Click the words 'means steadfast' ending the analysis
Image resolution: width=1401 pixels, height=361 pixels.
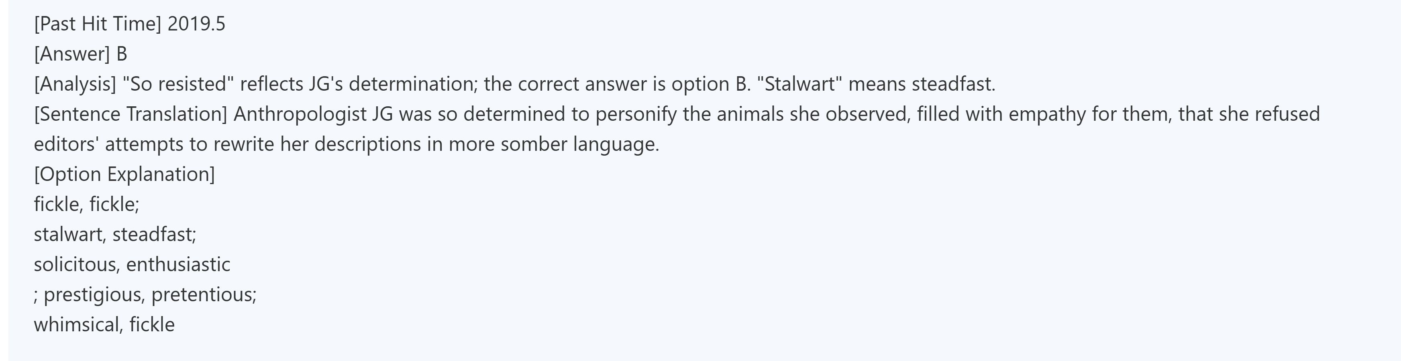point(921,84)
